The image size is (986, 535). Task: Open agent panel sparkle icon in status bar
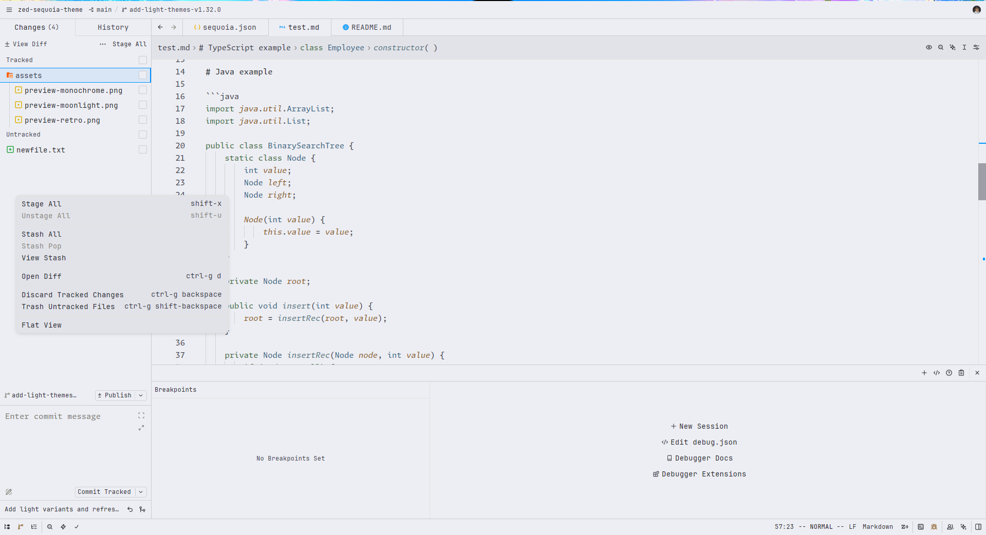[x=963, y=527]
